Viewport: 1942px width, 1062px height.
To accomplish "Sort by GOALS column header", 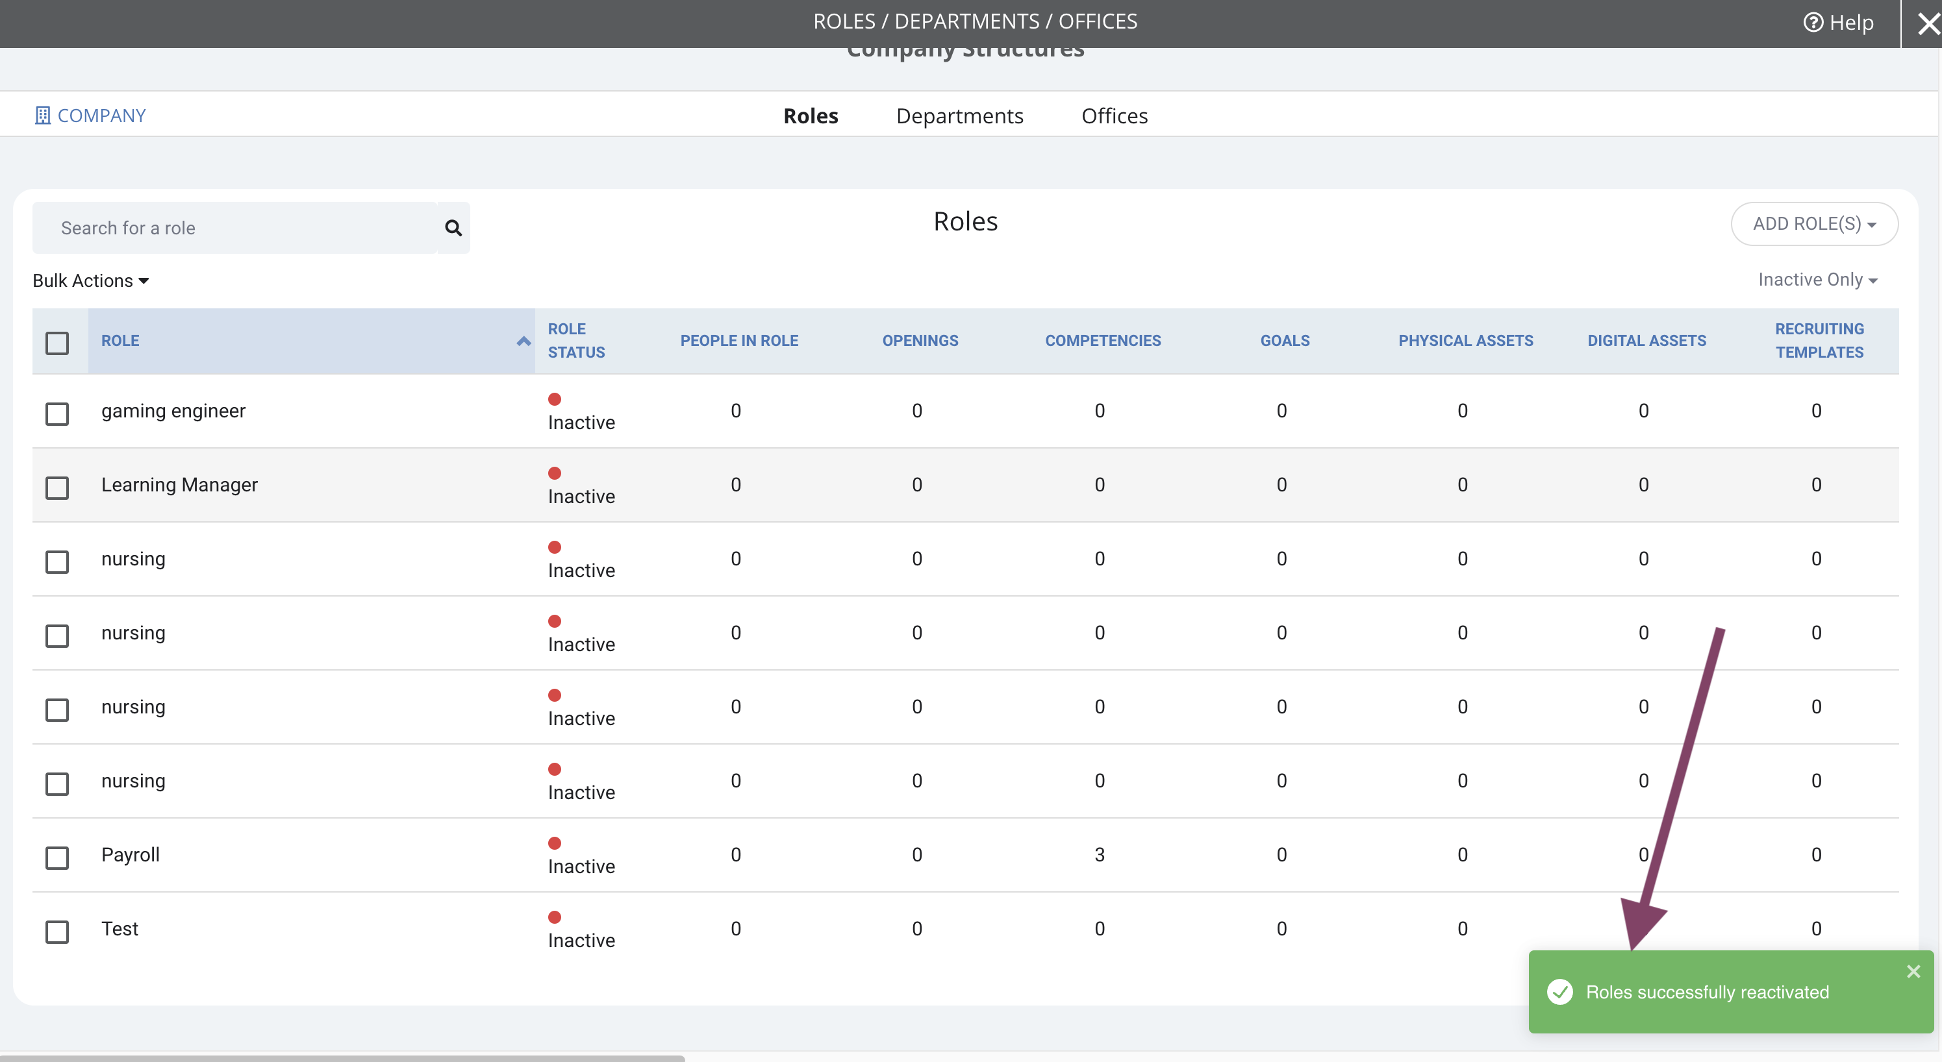I will pos(1285,340).
